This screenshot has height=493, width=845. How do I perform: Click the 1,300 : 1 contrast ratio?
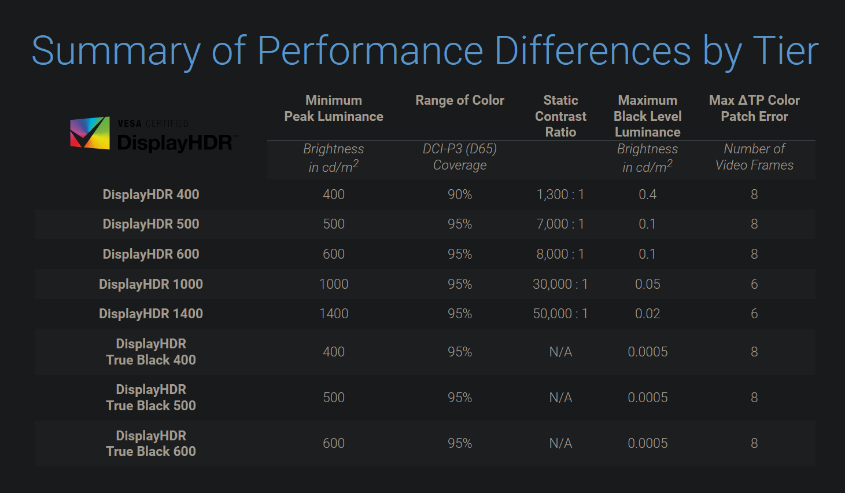tap(560, 194)
